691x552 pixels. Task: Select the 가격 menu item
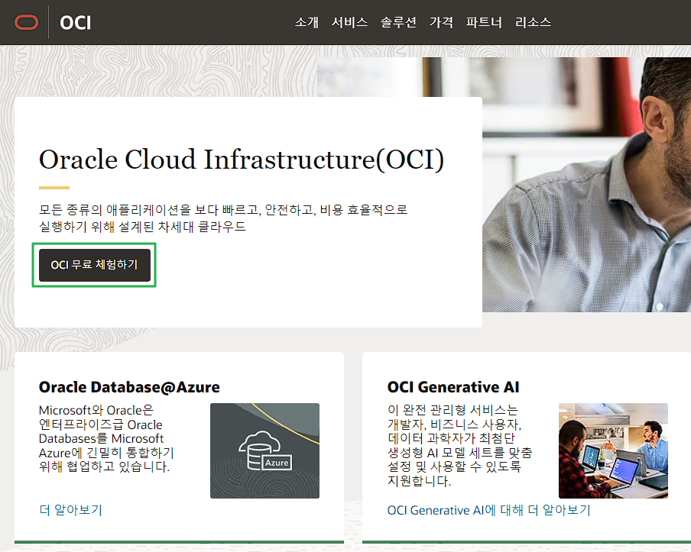tap(441, 22)
